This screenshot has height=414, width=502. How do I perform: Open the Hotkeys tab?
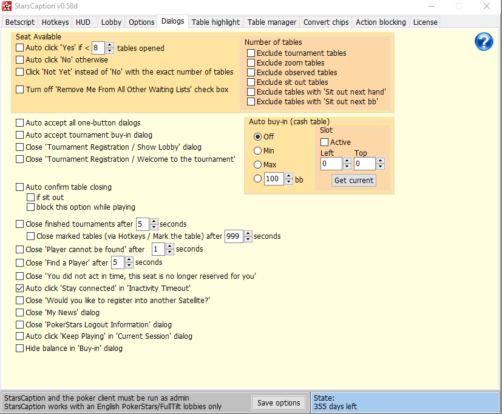tap(55, 22)
